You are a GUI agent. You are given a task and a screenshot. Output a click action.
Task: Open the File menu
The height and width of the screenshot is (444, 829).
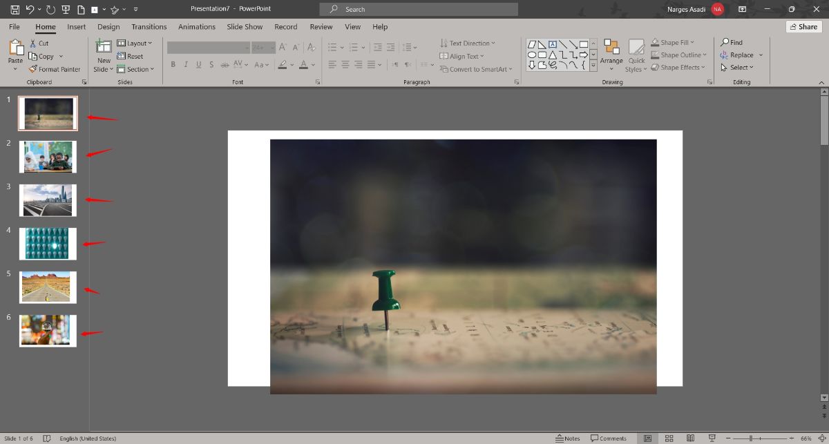pos(15,27)
